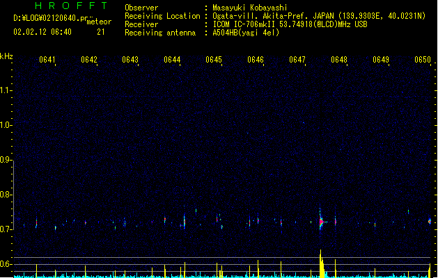Click antenna value A504HB(yagi 4el)

pos(246,33)
